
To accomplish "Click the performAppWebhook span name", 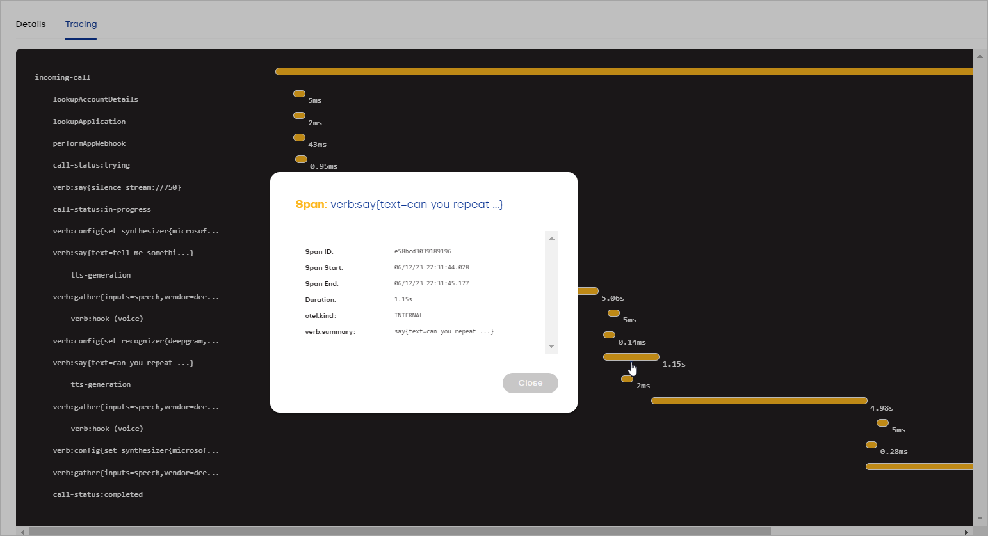I will pyautogui.click(x=89, y=143).
